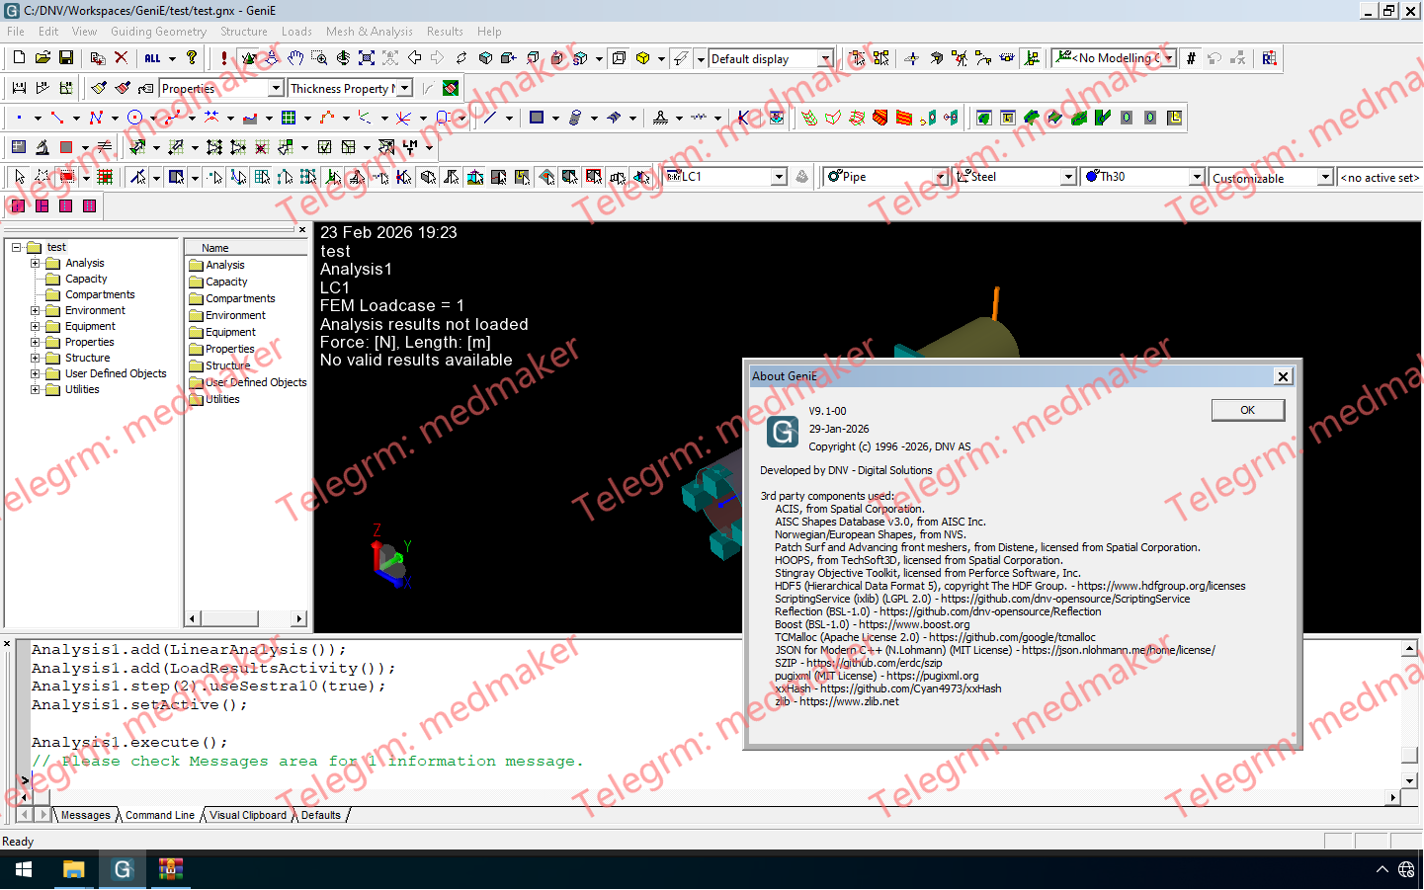Click the red X delete icon
This screenshot has height=890, width=1424.
click(x=121, y=58)
